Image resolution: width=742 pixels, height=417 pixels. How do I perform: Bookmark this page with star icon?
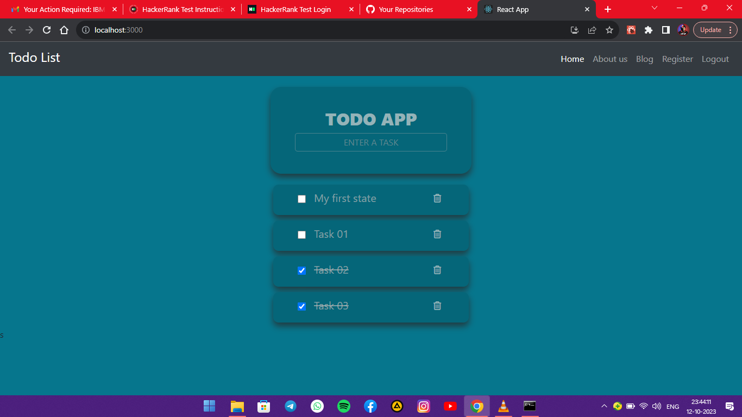tap(609, 30)
